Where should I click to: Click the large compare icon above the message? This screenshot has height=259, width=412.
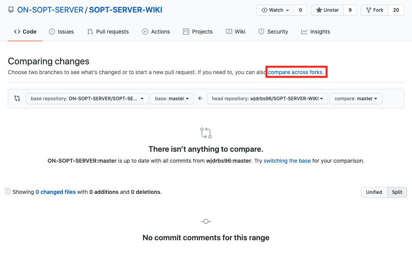[206, 133]
